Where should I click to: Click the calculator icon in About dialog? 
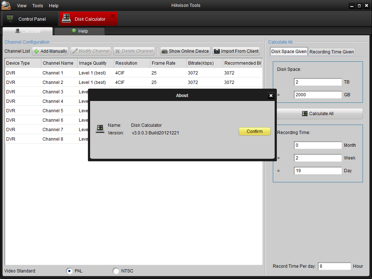tap(100, 129)
